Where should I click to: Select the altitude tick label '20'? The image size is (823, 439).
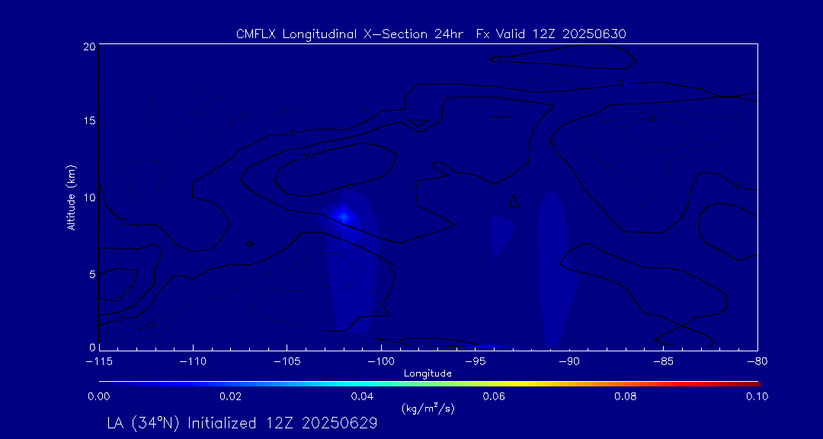click(x=90, y=46)
